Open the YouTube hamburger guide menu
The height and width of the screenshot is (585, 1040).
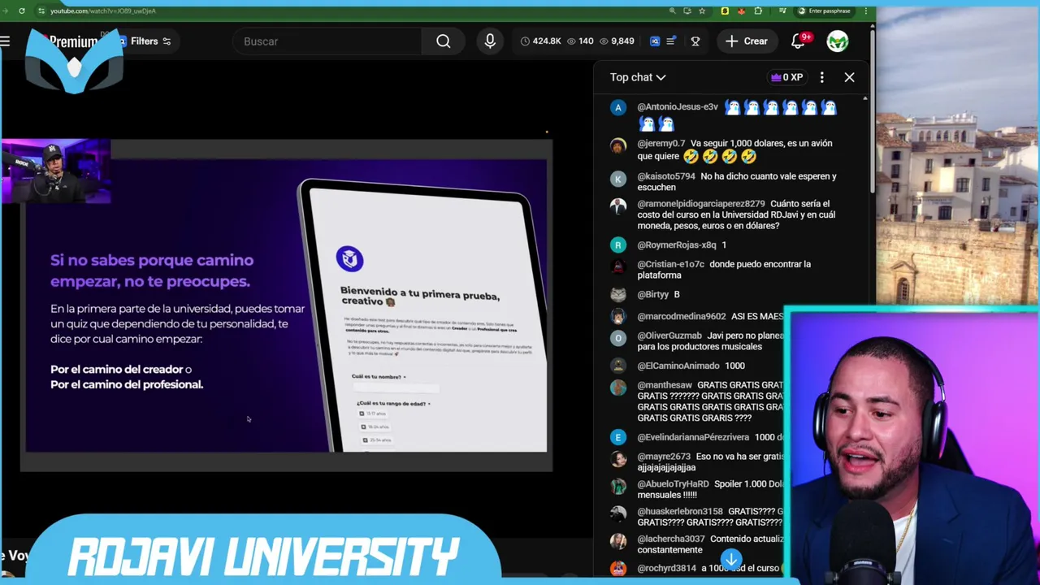pos(6,41)
